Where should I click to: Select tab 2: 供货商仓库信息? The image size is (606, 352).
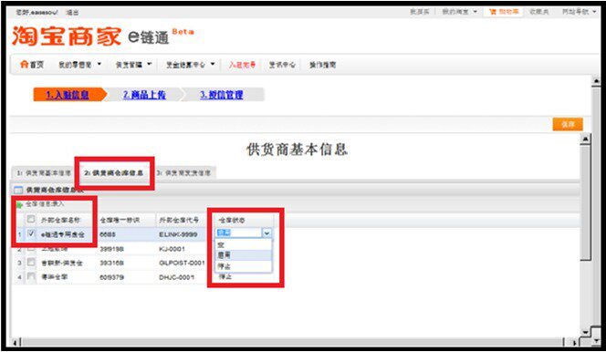tap(114, 173)
